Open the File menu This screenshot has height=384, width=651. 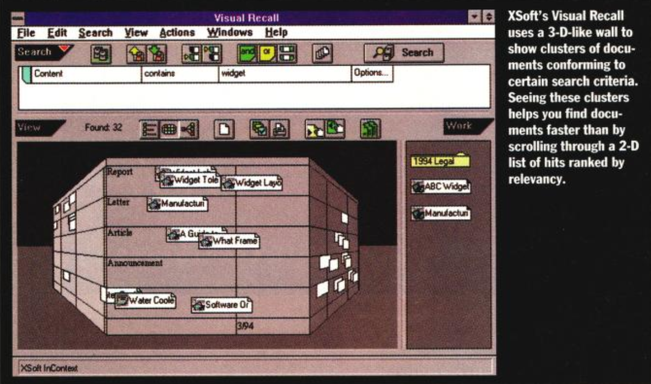[x=25, y=33]
